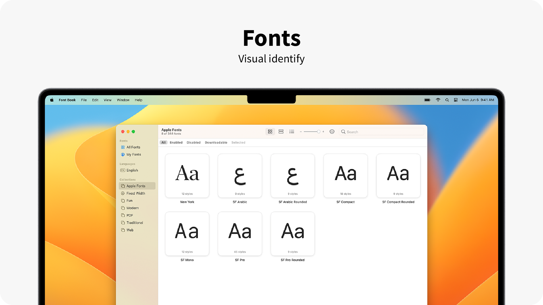This screenshot has width=543, height=305.
Task: Click the font info icon
Action: coord(332,132)
